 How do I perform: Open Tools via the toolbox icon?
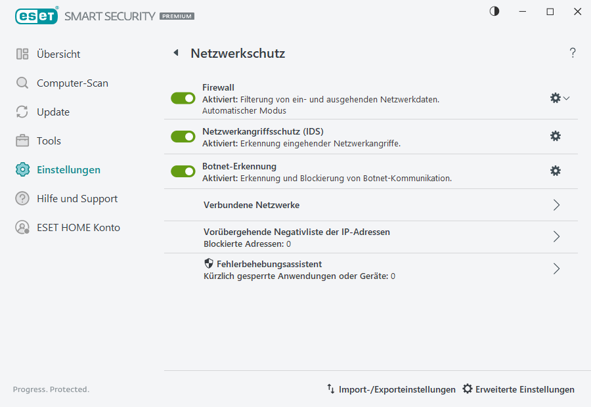[23, 140]
